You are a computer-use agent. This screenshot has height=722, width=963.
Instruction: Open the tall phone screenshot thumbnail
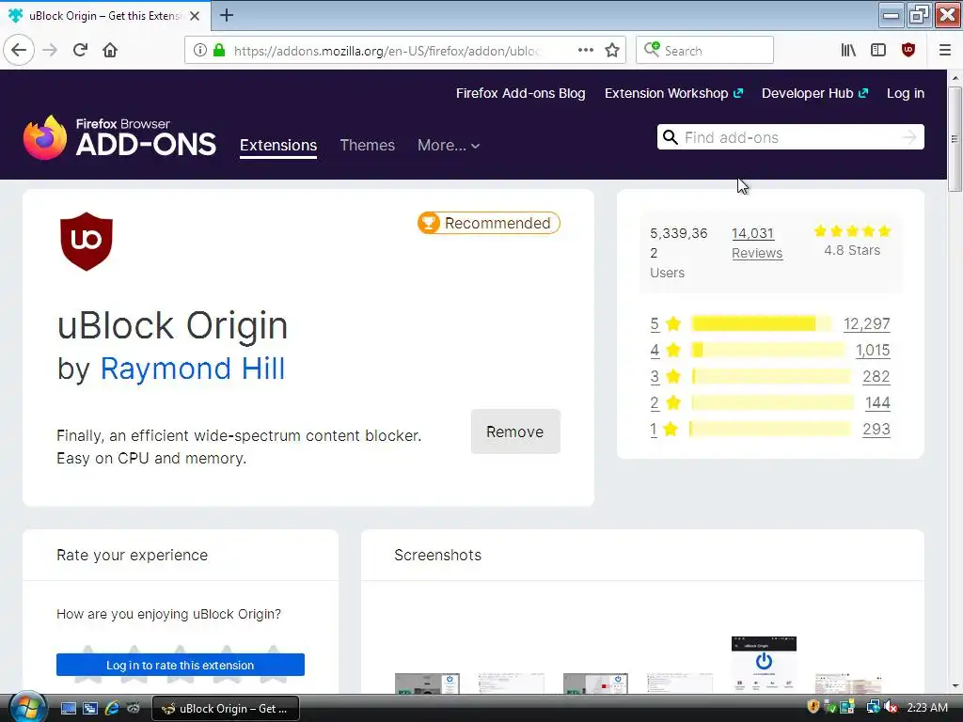(764, 665)
